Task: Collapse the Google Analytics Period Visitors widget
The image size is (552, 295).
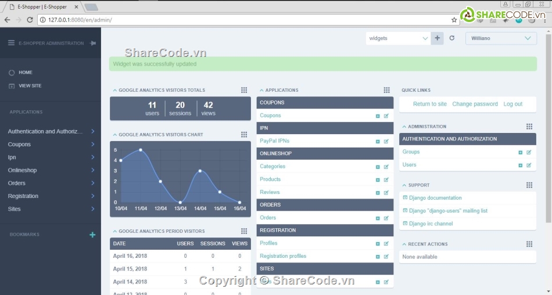Action: [115, 231]
